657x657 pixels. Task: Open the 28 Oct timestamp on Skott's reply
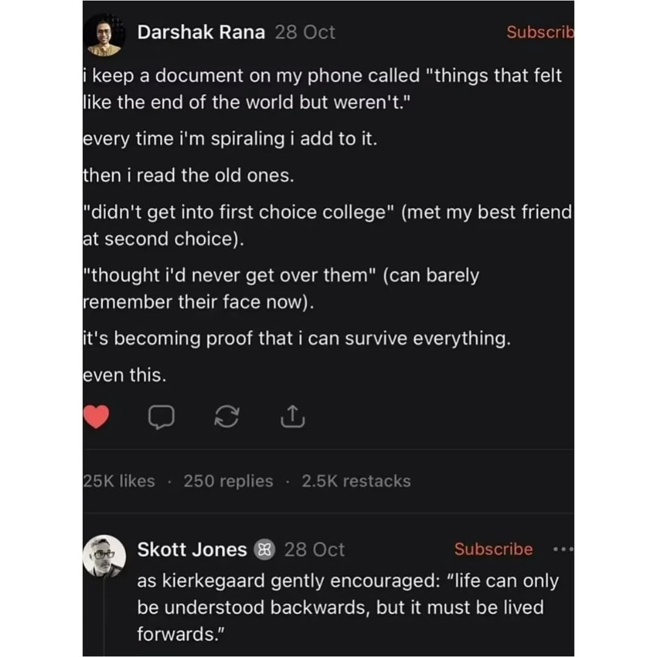pos(315,550)
